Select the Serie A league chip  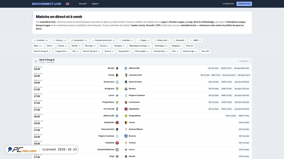109,51
